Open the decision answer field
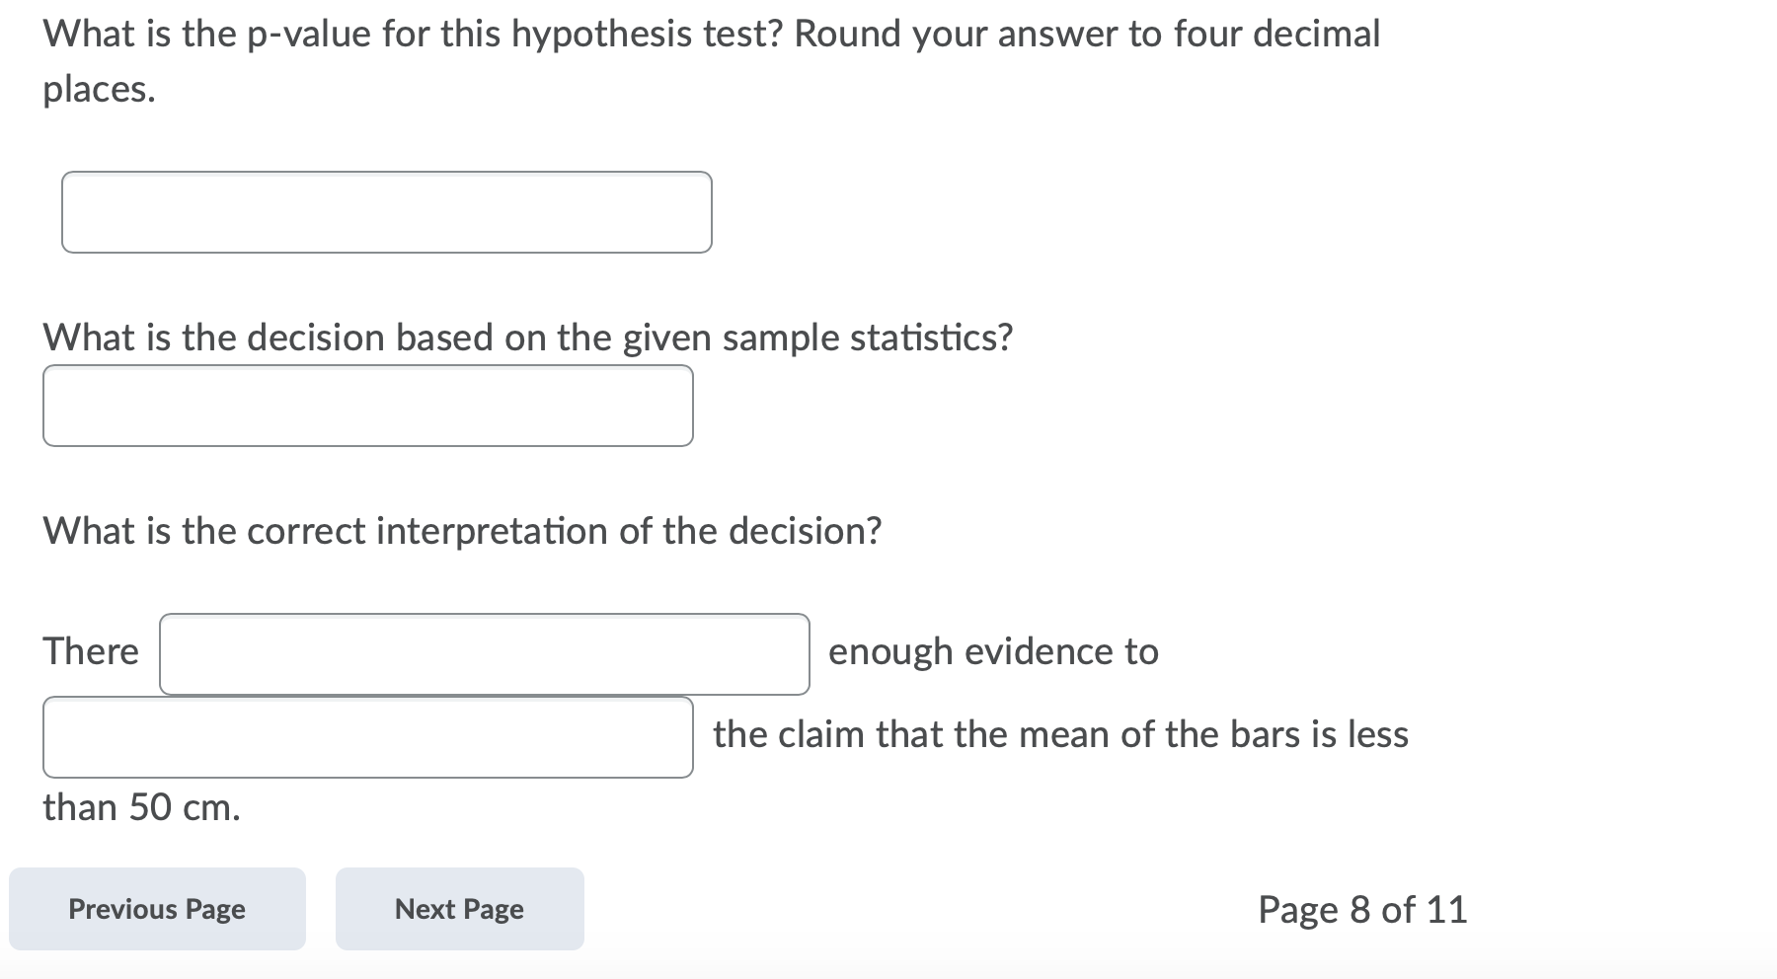This screenshot has height=979, width=1777. [367, 406]
